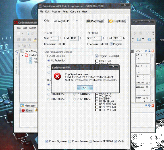This screenshot has height=150, width=164.
Task: Open Search menu in main CodeVisionAVR window
Action: point(33,28)
